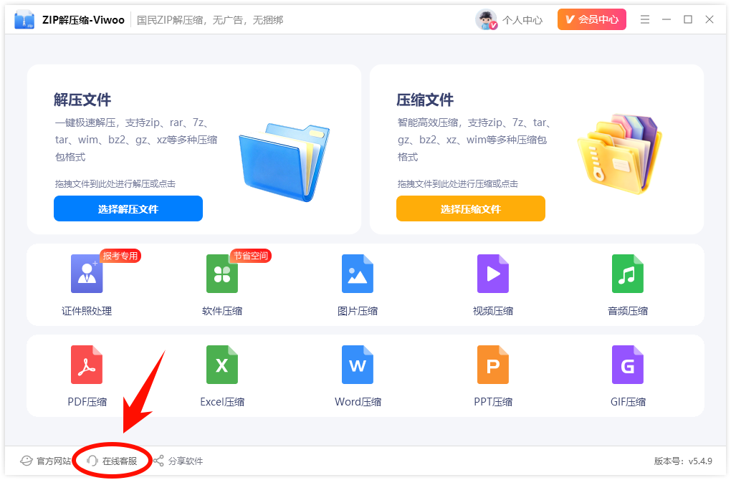Click the yellow zipped folder illustration

click(x=619, y=155)
